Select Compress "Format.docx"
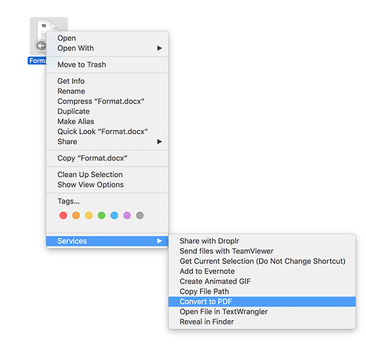366x345 pixels. [x=107, y=101]
